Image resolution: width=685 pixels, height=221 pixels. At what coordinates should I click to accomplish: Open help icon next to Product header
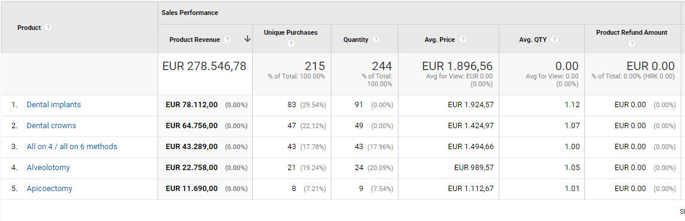(x=48, y=28)
